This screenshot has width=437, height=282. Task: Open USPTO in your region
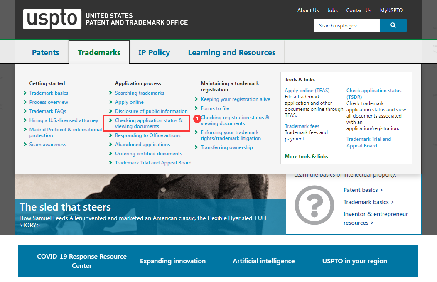point(354,261)
